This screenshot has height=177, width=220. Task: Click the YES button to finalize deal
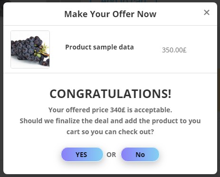82,155
